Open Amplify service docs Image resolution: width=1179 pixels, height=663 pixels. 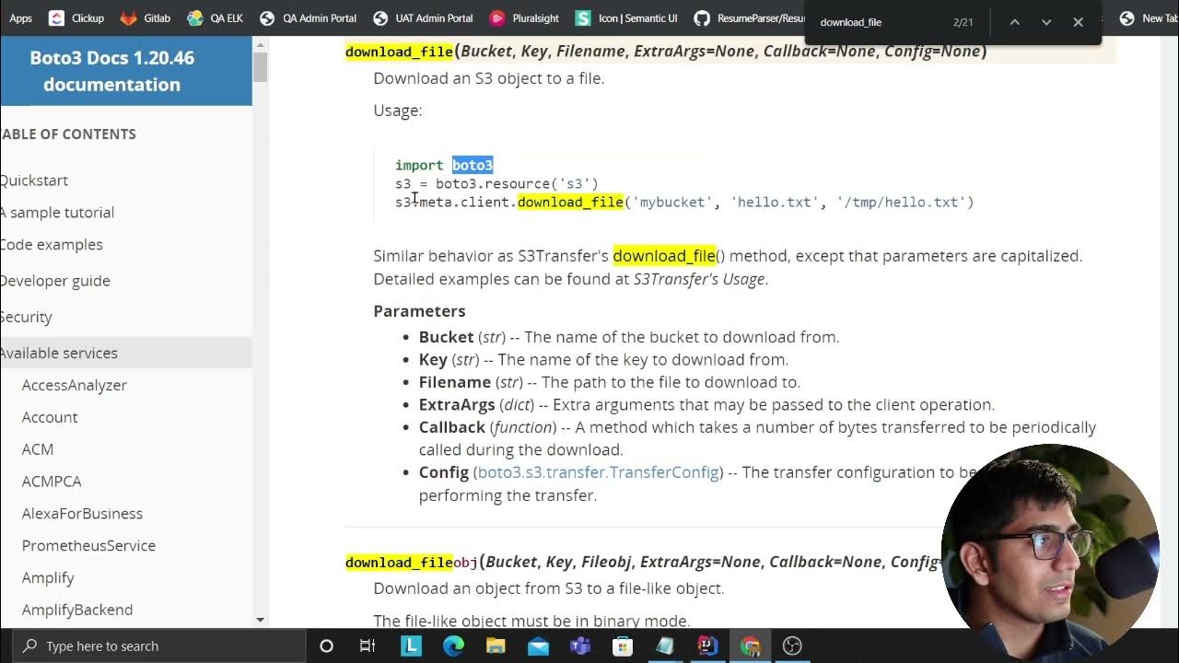[x=48, y=578]
